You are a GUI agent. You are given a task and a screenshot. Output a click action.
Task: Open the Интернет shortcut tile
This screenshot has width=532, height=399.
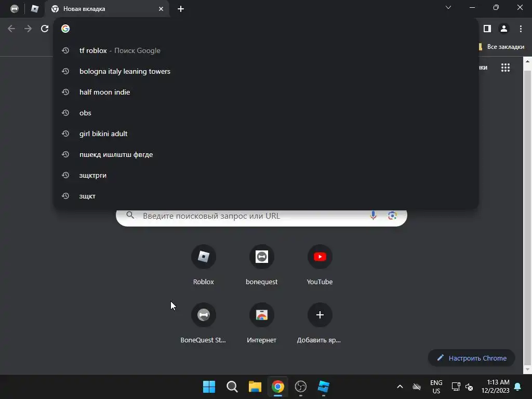[x=262, y=323]
